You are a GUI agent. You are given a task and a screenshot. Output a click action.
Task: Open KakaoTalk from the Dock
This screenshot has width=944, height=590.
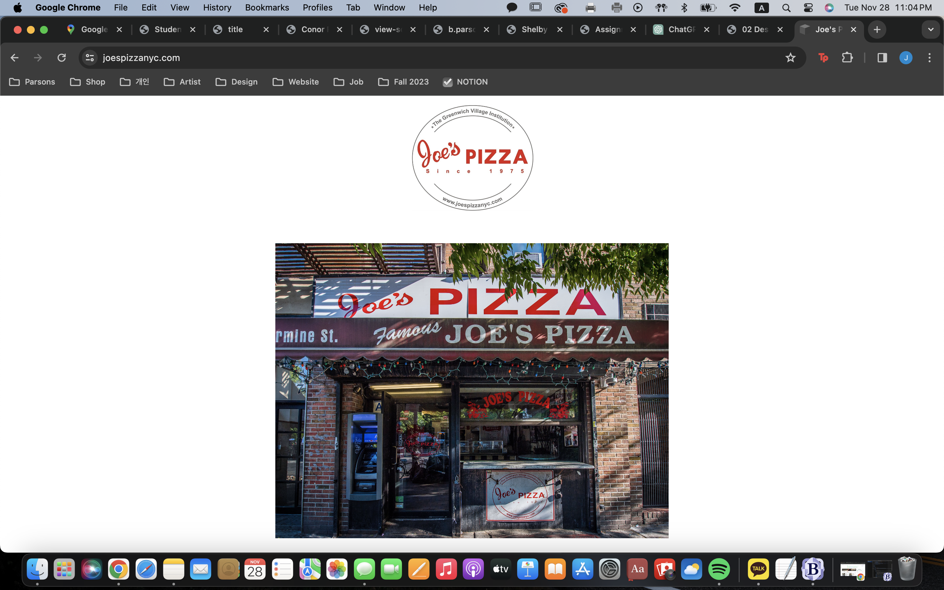(x=758, y=569)
